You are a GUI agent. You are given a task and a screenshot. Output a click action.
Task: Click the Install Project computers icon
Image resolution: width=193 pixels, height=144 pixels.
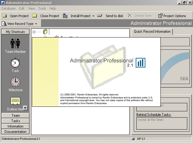65,16
